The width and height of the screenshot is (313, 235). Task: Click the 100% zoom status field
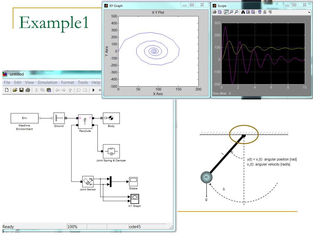coord(76,226)
